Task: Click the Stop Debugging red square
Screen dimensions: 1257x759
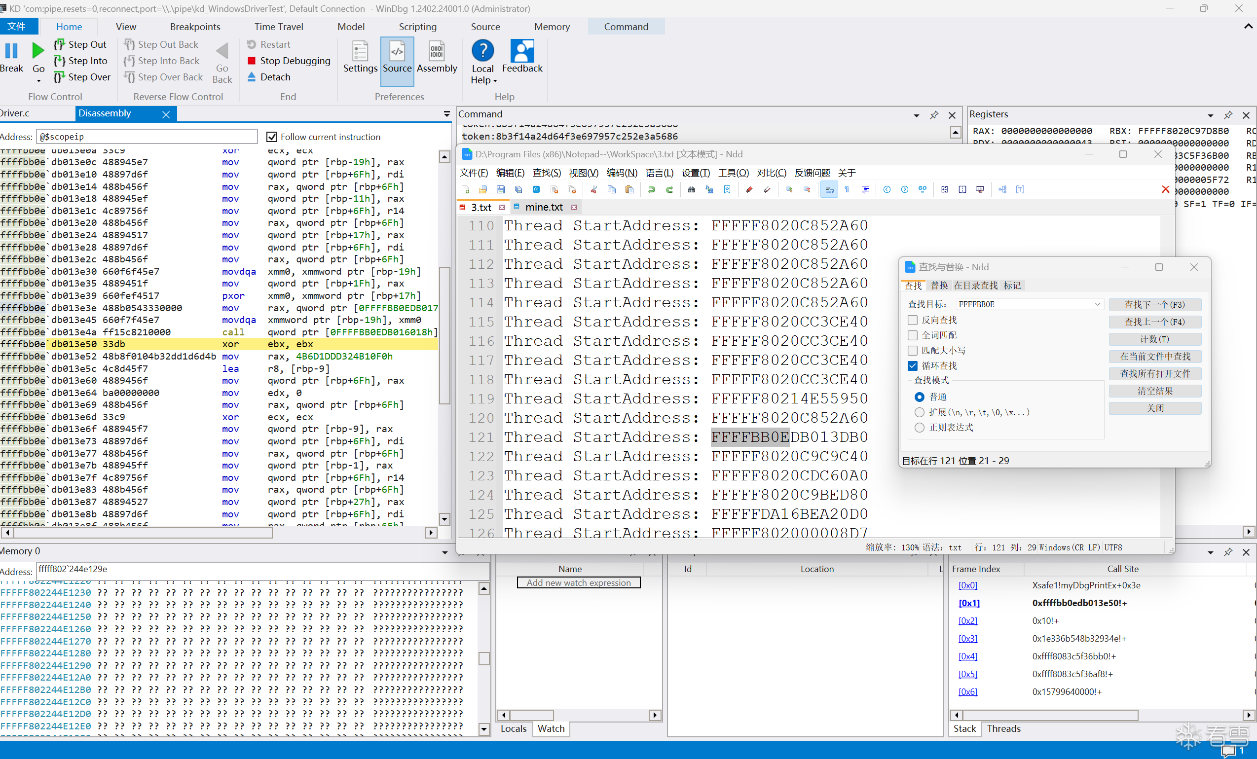Action: click(252, 61)
